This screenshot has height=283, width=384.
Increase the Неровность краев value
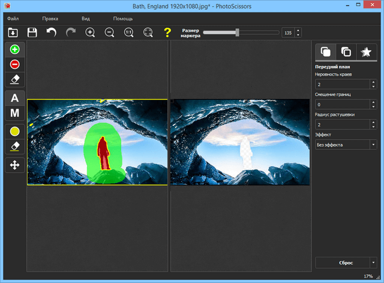(373, 82)
